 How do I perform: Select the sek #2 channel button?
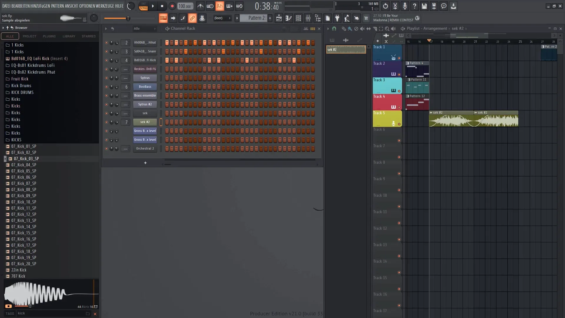point(145,122)
